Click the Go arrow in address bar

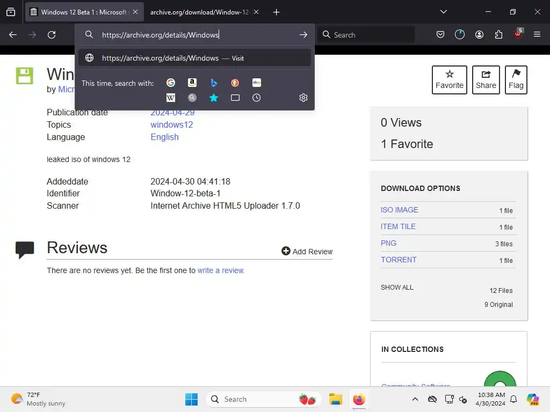tap(303, 35)
